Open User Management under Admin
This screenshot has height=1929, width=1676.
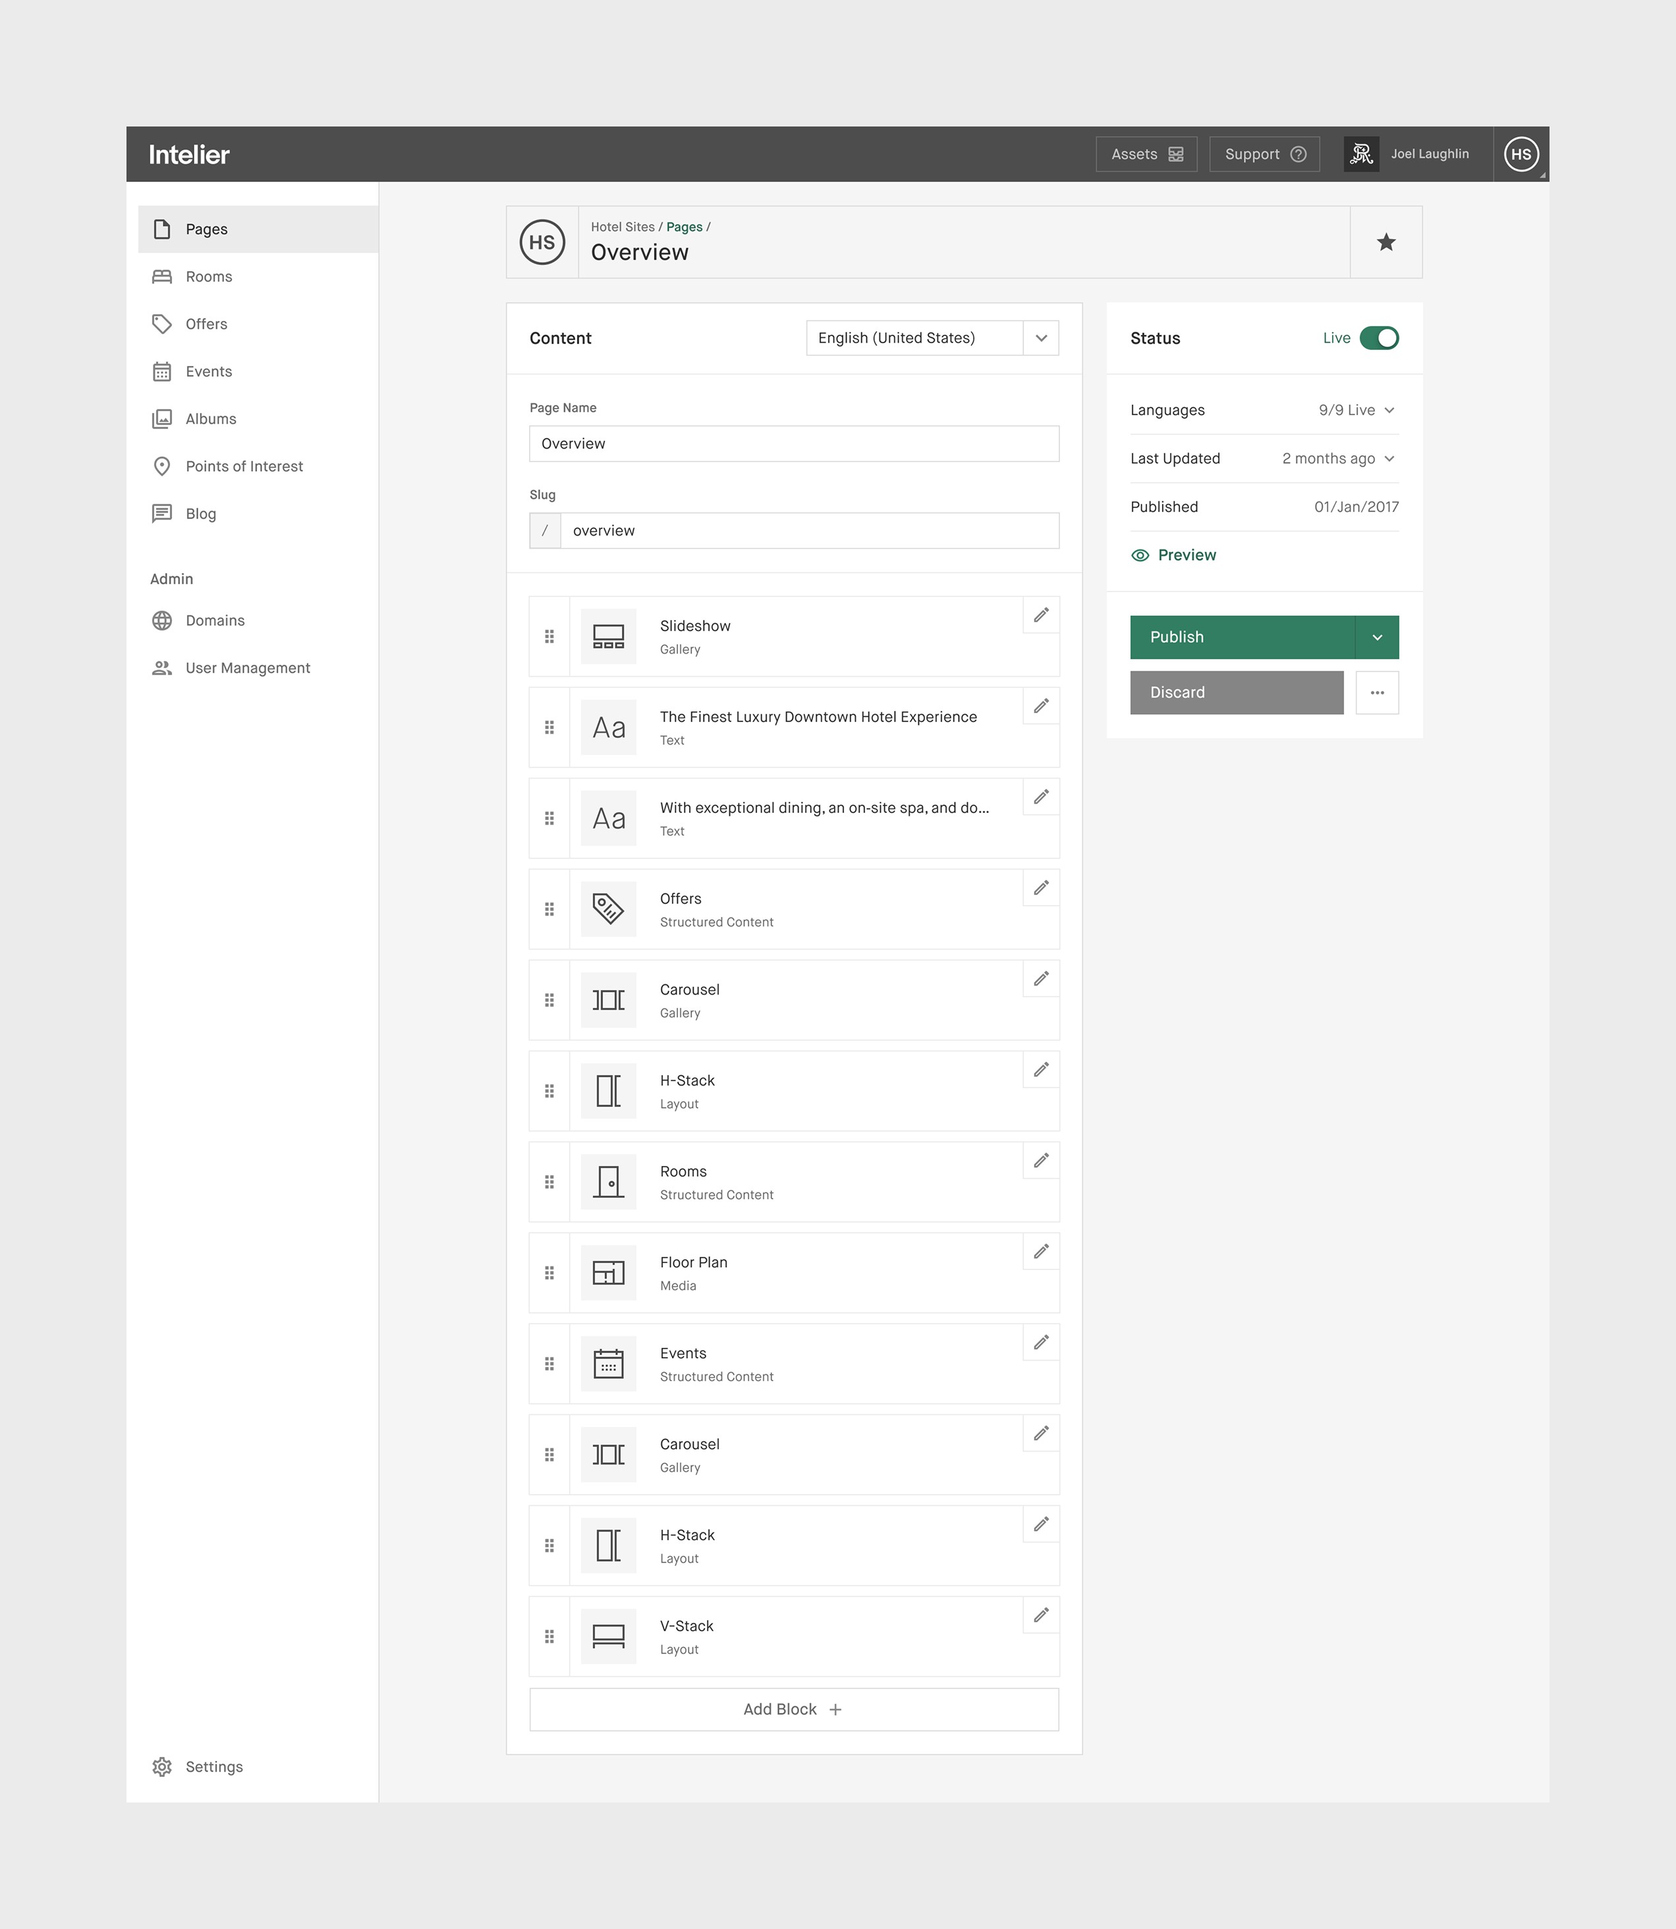tap(248, 667)
